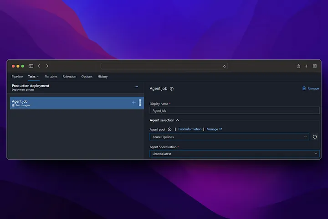Go back with the browser back arrow

point(39,66)
